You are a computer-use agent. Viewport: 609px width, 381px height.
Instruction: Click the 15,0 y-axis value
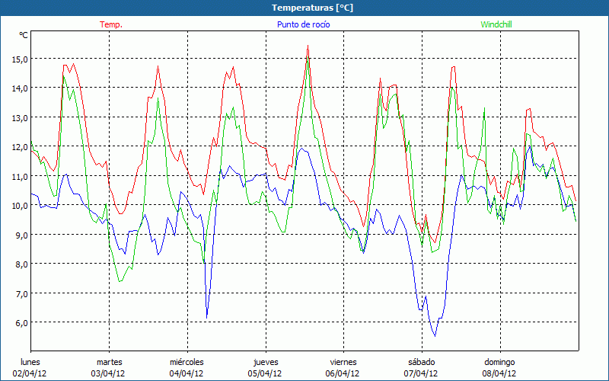pos(18,59)
